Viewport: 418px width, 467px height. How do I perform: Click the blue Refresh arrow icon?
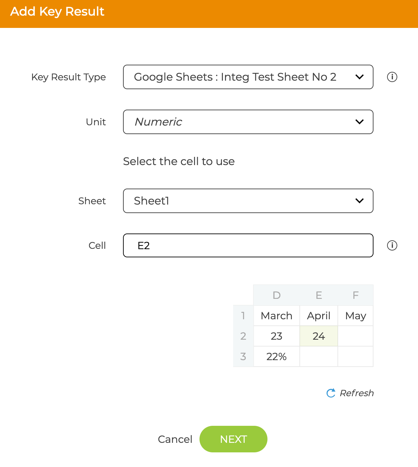click(x=331, y=393)
